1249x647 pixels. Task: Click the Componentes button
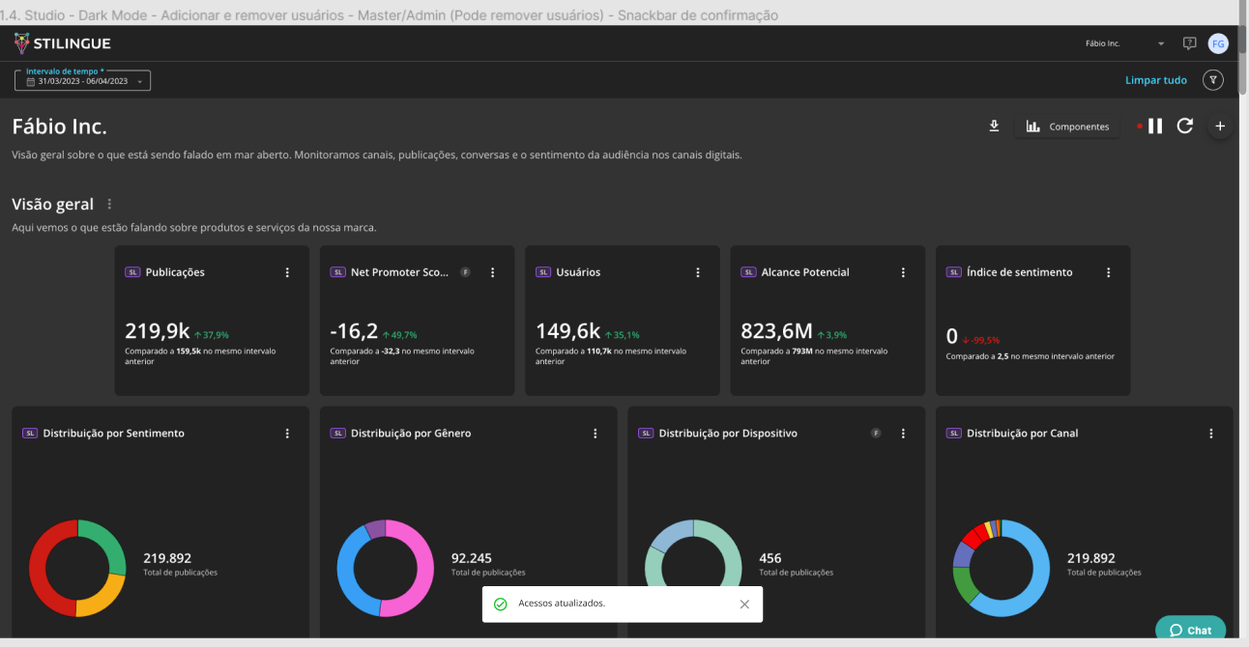click(1067, 127)
